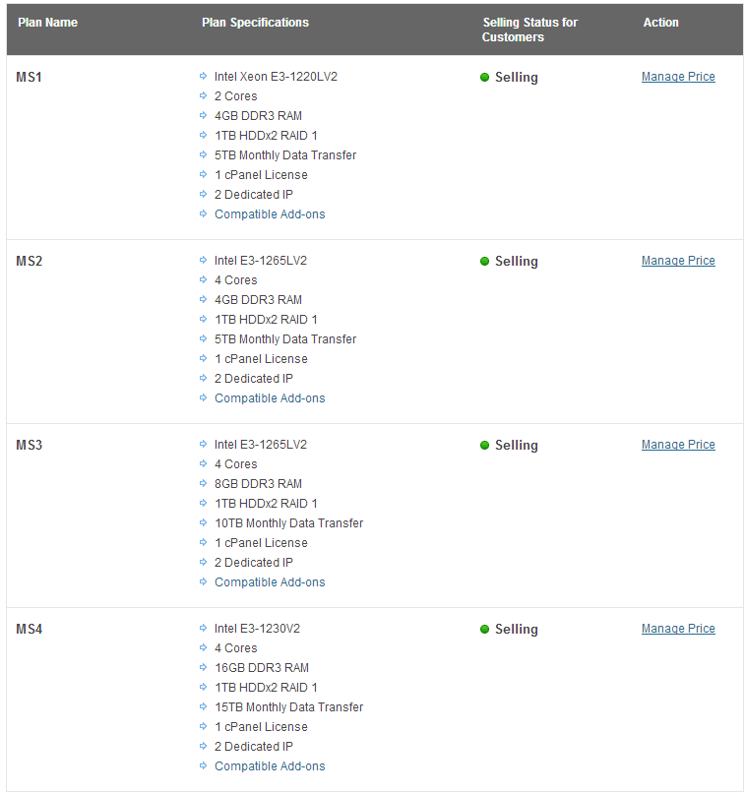View Compatible Add-ons for MS1

coord(270,214)
